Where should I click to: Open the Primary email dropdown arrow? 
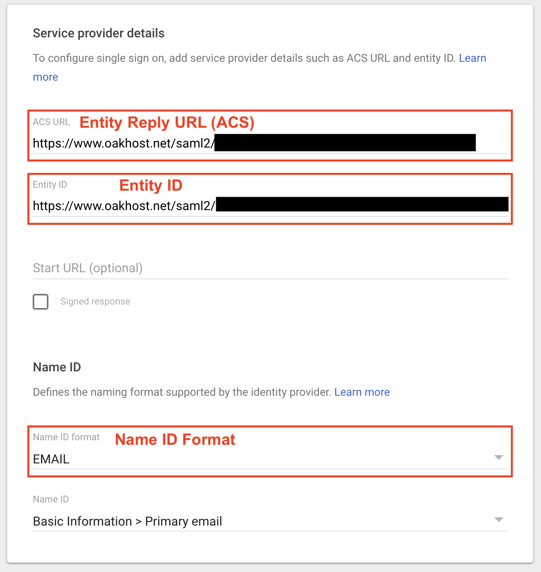(x=498, y=520)
